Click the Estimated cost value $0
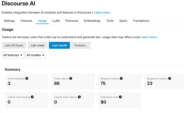 pos(103,102)
